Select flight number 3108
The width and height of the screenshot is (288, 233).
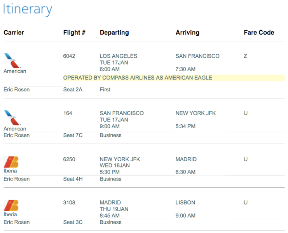coord(69,203)
